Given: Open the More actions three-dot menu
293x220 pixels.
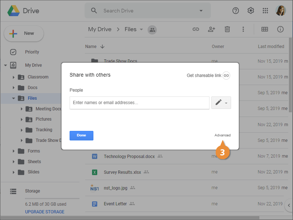Looking at the screenshot, I should pos(243,29).
